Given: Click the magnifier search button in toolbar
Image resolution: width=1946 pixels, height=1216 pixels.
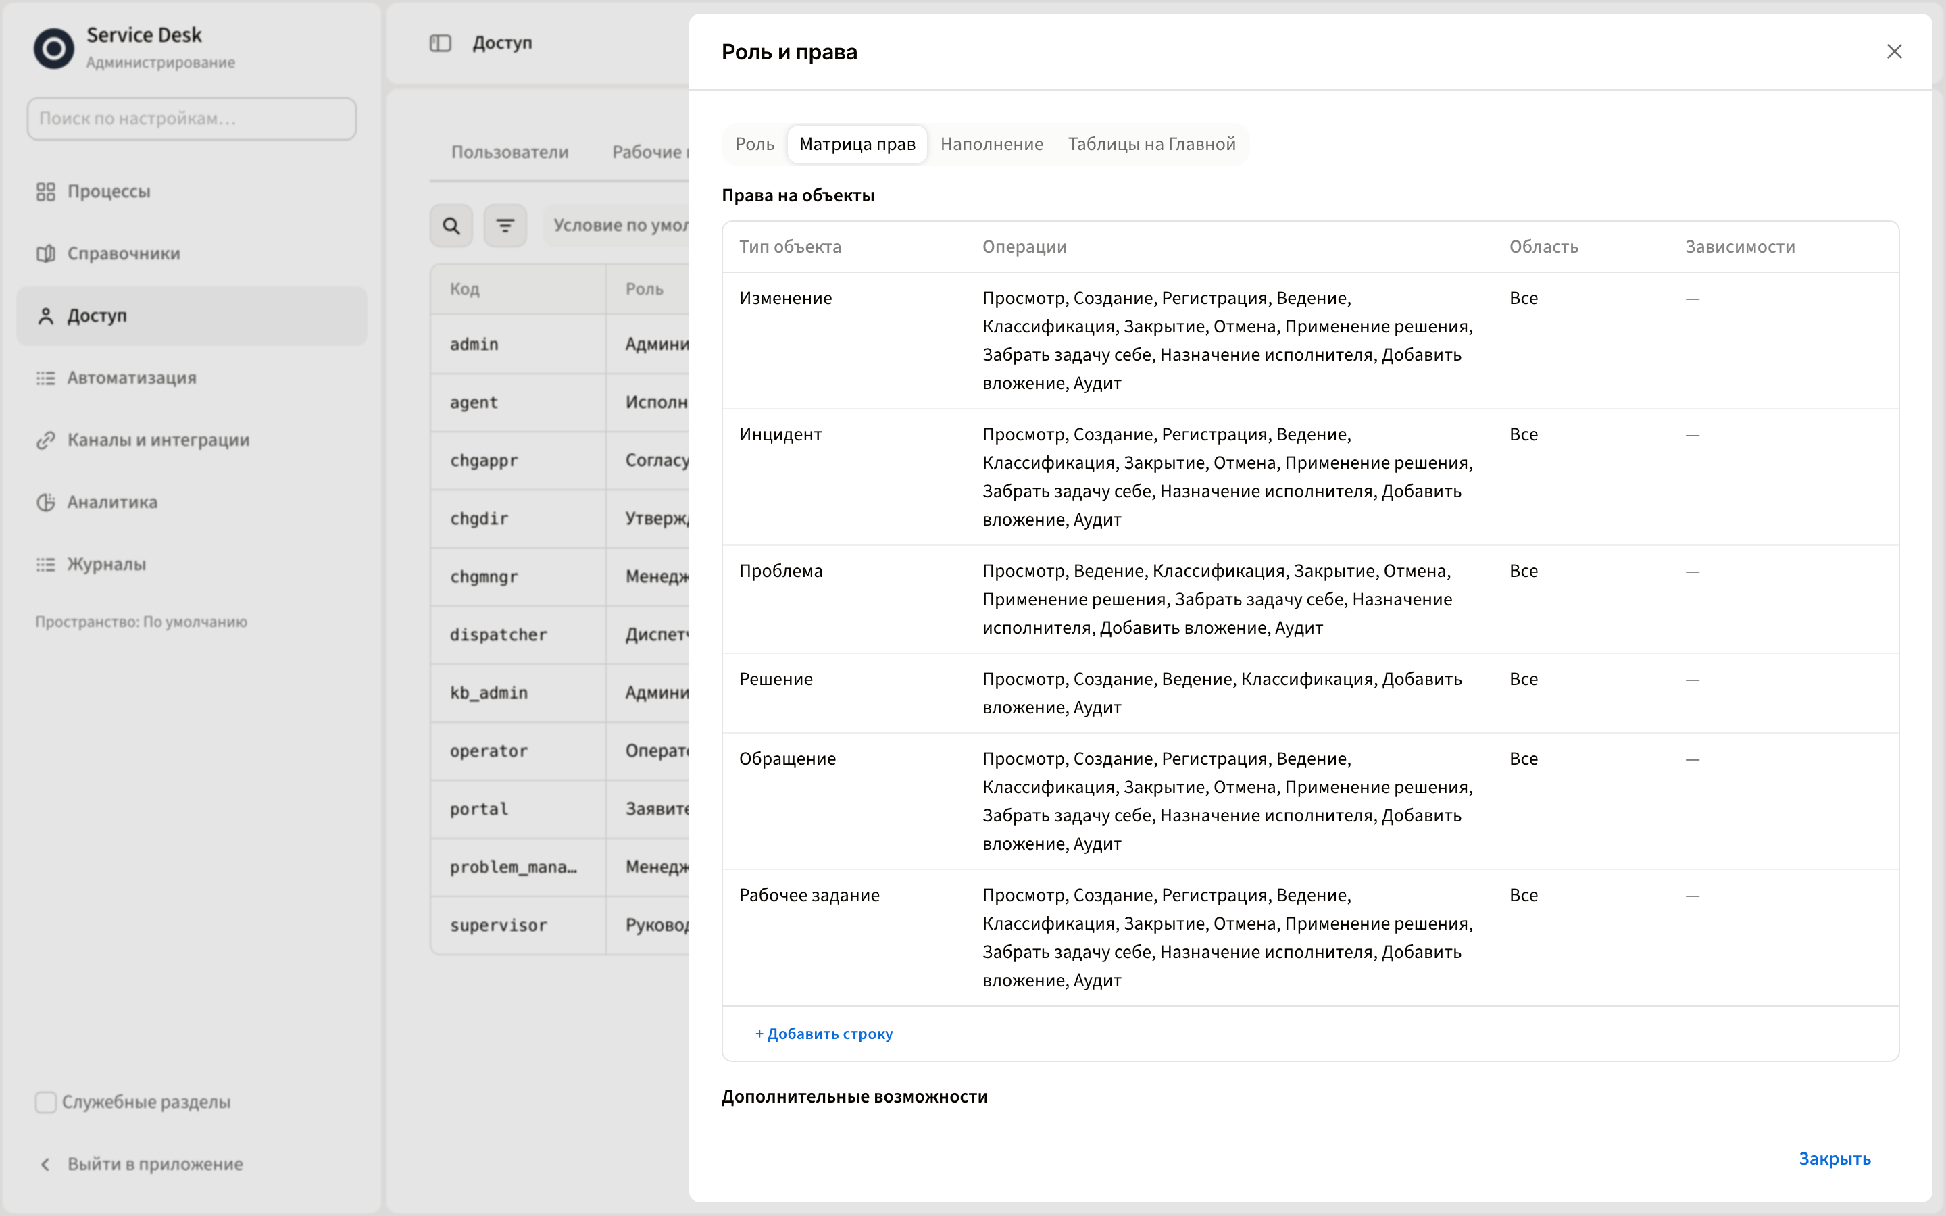Looking at the screenshot, I should point(451,226).
